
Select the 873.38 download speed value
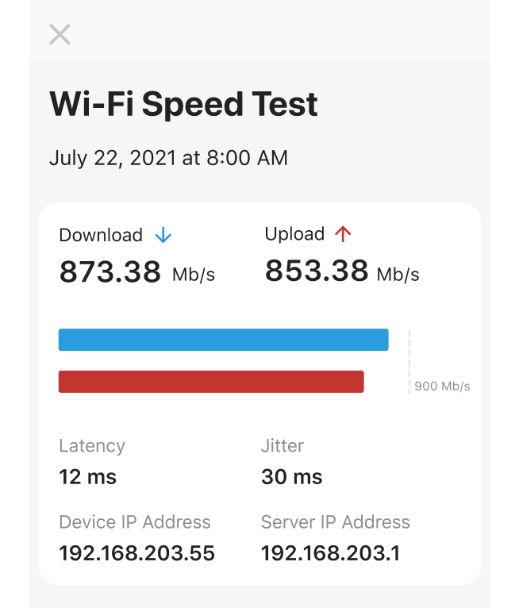pyautogui.click(x=110, y=272)
